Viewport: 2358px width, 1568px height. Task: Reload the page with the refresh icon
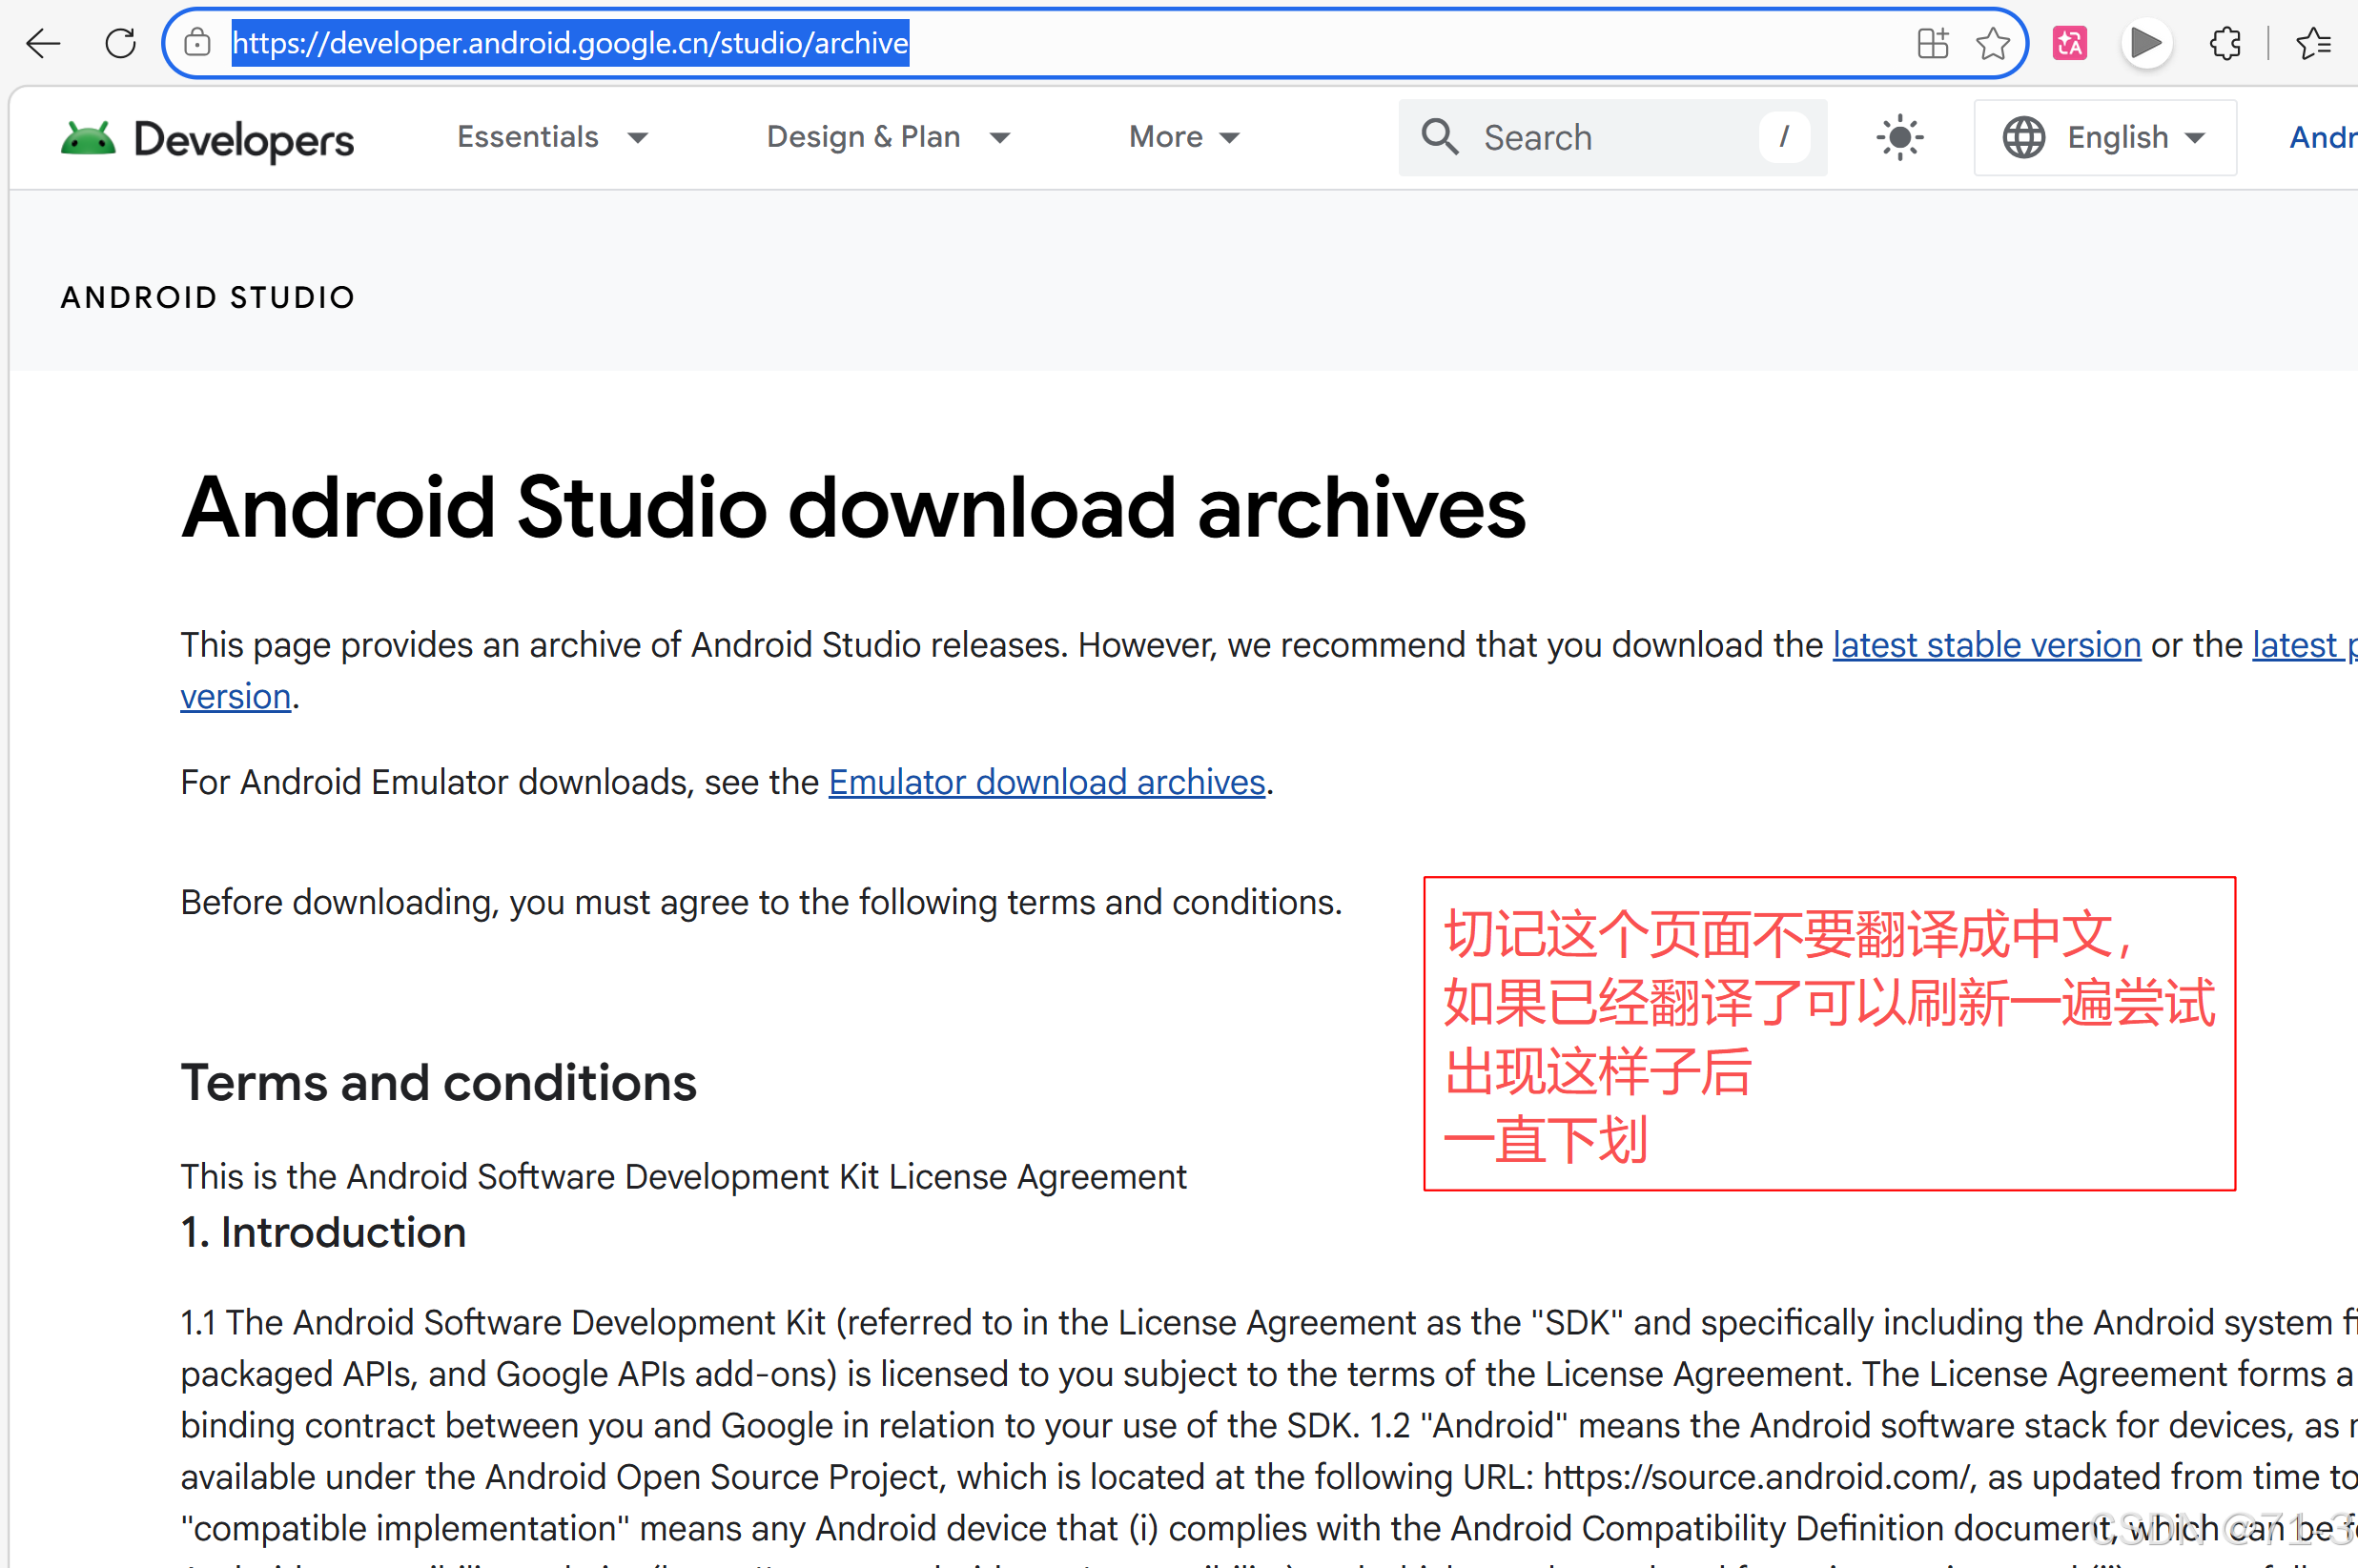pos(120,43)
